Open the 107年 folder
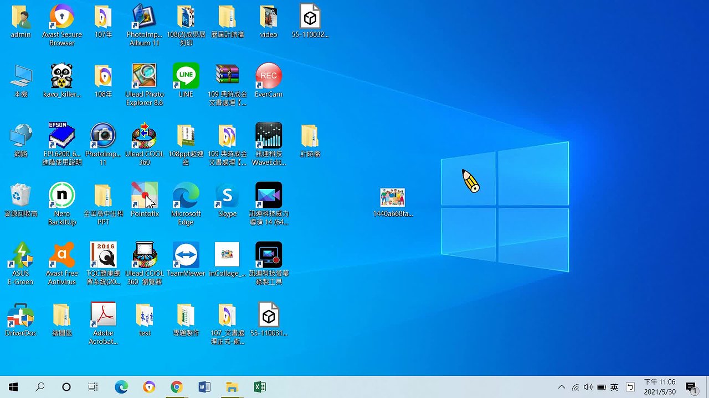 tap(103, 18)
